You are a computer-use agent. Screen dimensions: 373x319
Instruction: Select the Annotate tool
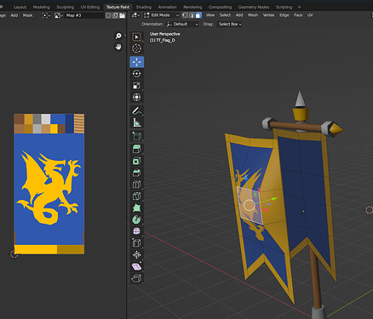[136, 111]
